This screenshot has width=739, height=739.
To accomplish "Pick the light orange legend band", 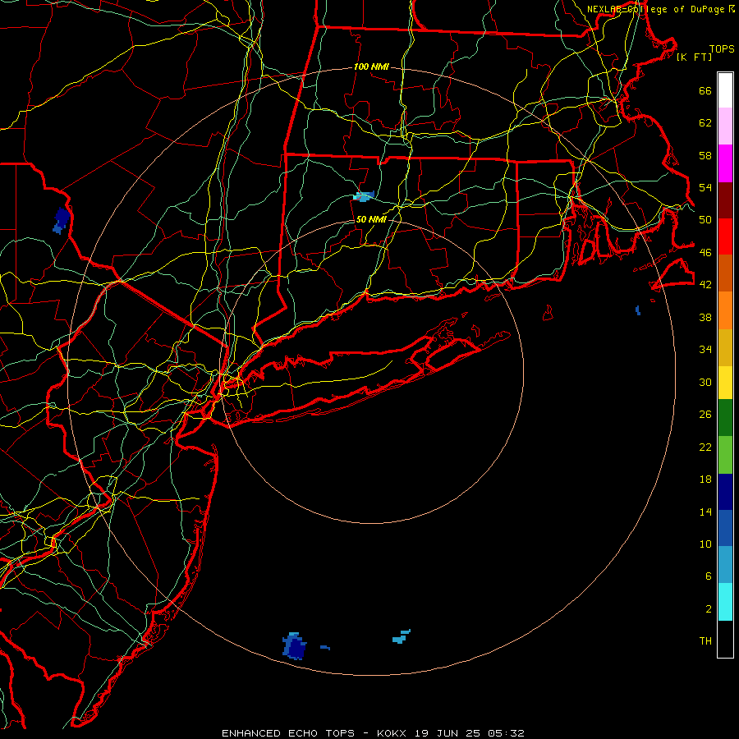I will tap(725, 310).
